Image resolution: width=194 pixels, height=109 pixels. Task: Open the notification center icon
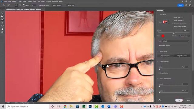click(190, 106)
